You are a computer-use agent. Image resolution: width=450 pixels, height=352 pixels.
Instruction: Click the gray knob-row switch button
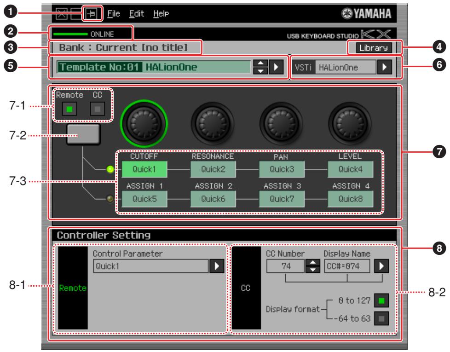point(83,134)
